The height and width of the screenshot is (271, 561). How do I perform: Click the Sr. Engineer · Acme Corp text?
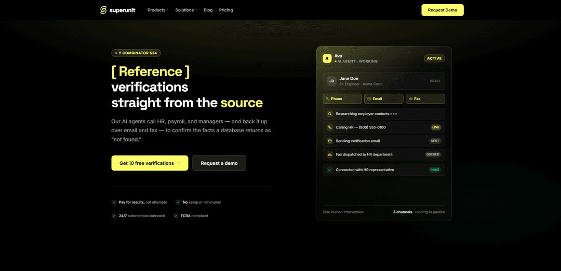click(x=360, y=84)
